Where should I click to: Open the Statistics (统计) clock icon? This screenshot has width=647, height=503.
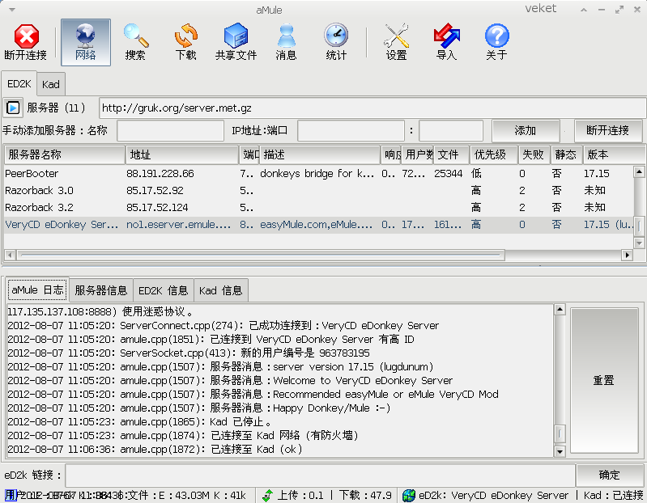[336, 36]
